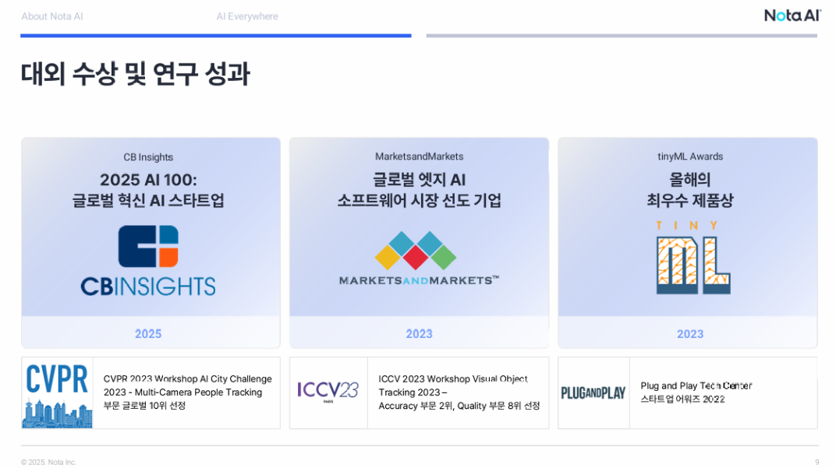Click the Nota AI logo
836x468 pixels.
point(792,16)
